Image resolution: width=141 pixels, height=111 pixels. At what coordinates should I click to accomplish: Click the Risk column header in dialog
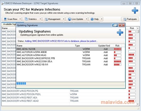117,46
